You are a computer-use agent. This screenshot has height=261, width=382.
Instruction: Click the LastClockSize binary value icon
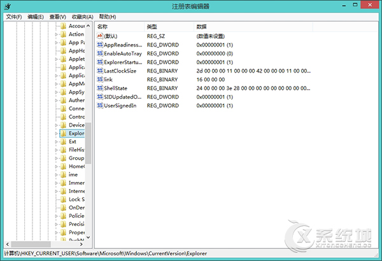pos(100,71)
